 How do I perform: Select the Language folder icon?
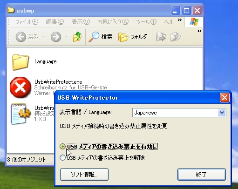20,62
